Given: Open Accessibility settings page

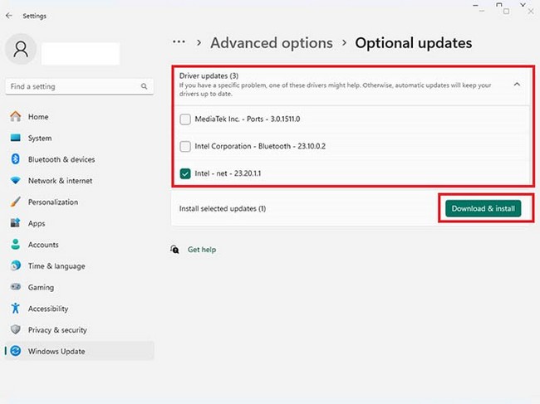Looking at the screenshot, I should pyautogui.click(x=48, y=309).
